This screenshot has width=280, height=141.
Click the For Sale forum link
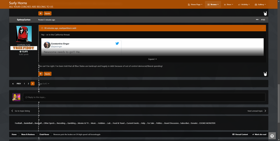[x=151, y=123]
